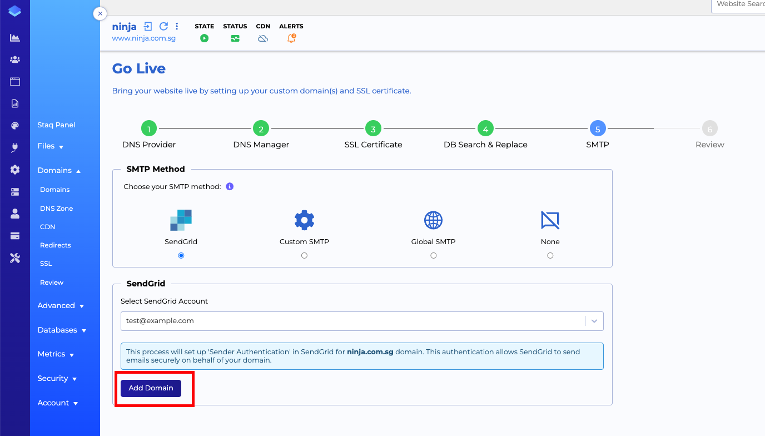Click the STATE play indicator
Image resolution: width=765 pixels, height=436 pixels.
point(204,38)
